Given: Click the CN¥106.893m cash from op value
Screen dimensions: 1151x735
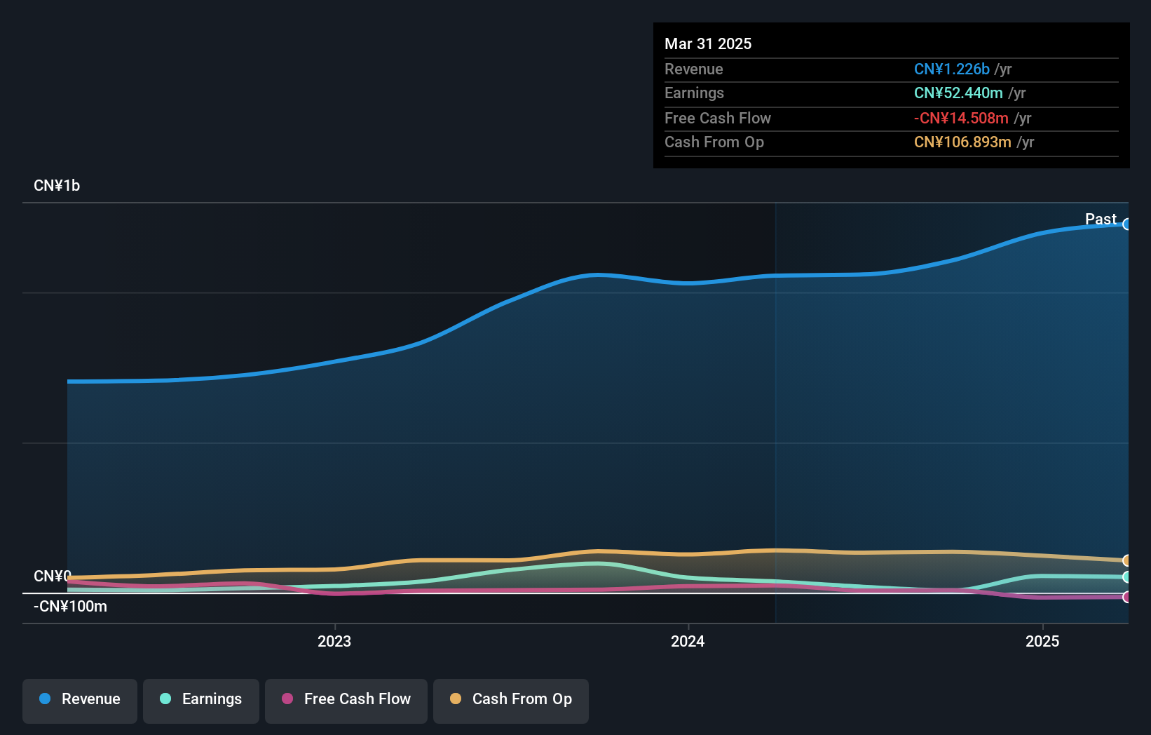Looking at the screenshot, I should (962, 142).
